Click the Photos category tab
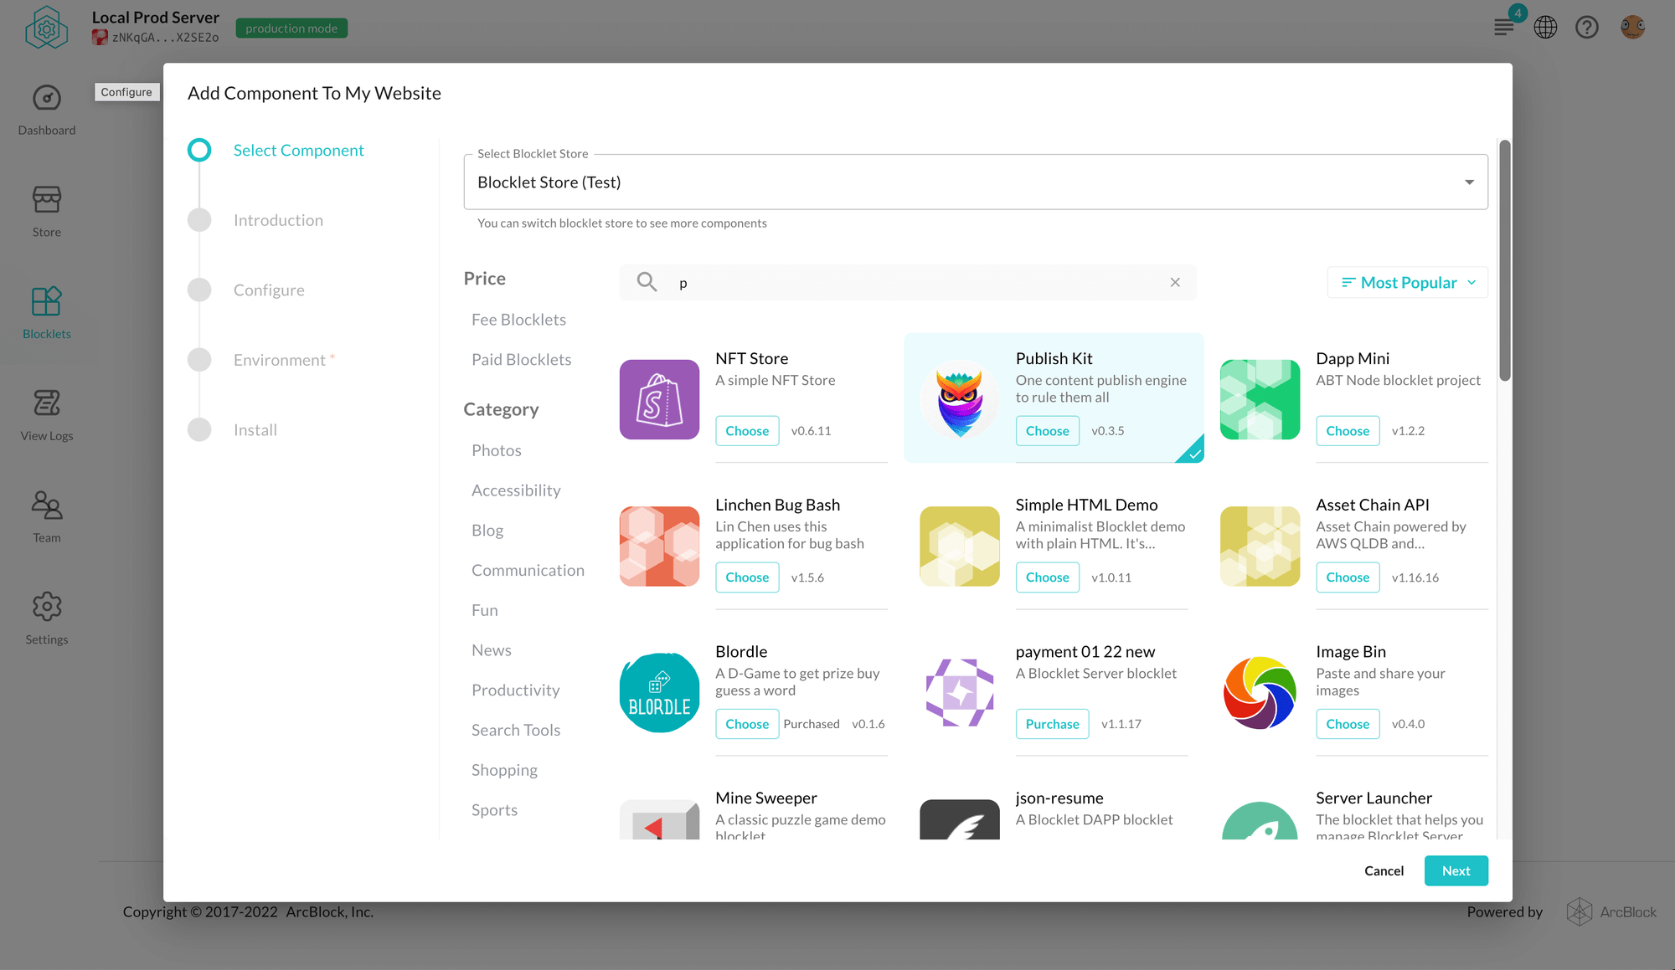Image resolution: width=1675 pixels, height=970 pixels. pyautogui.click(x=496, y=449)
